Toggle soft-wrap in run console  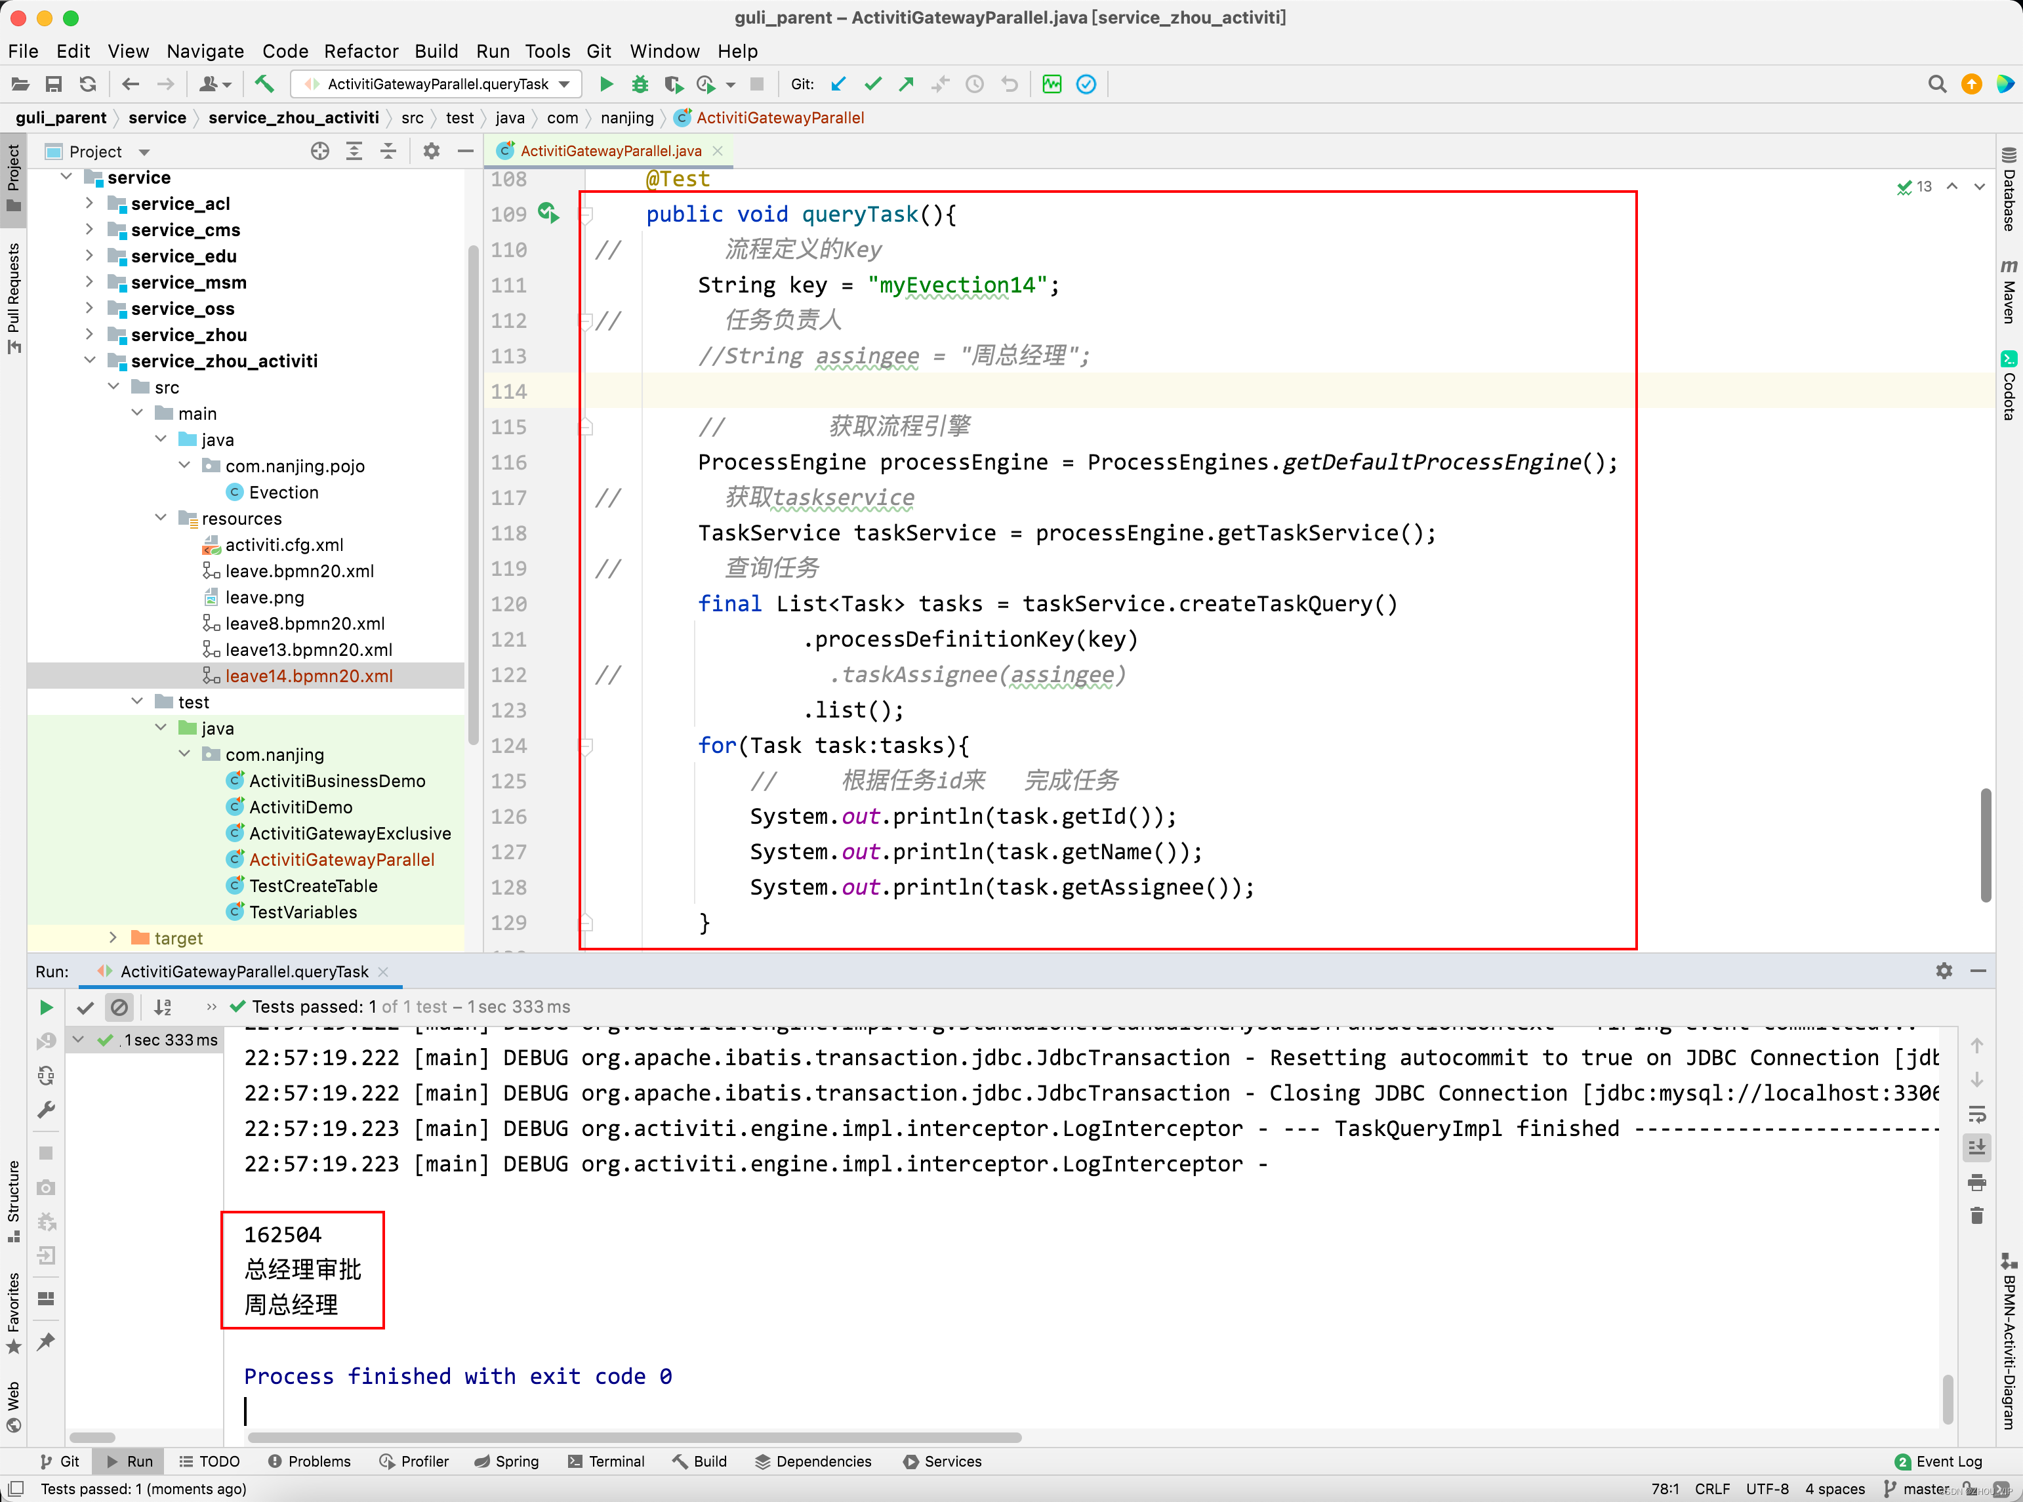click(1976, 1114)
